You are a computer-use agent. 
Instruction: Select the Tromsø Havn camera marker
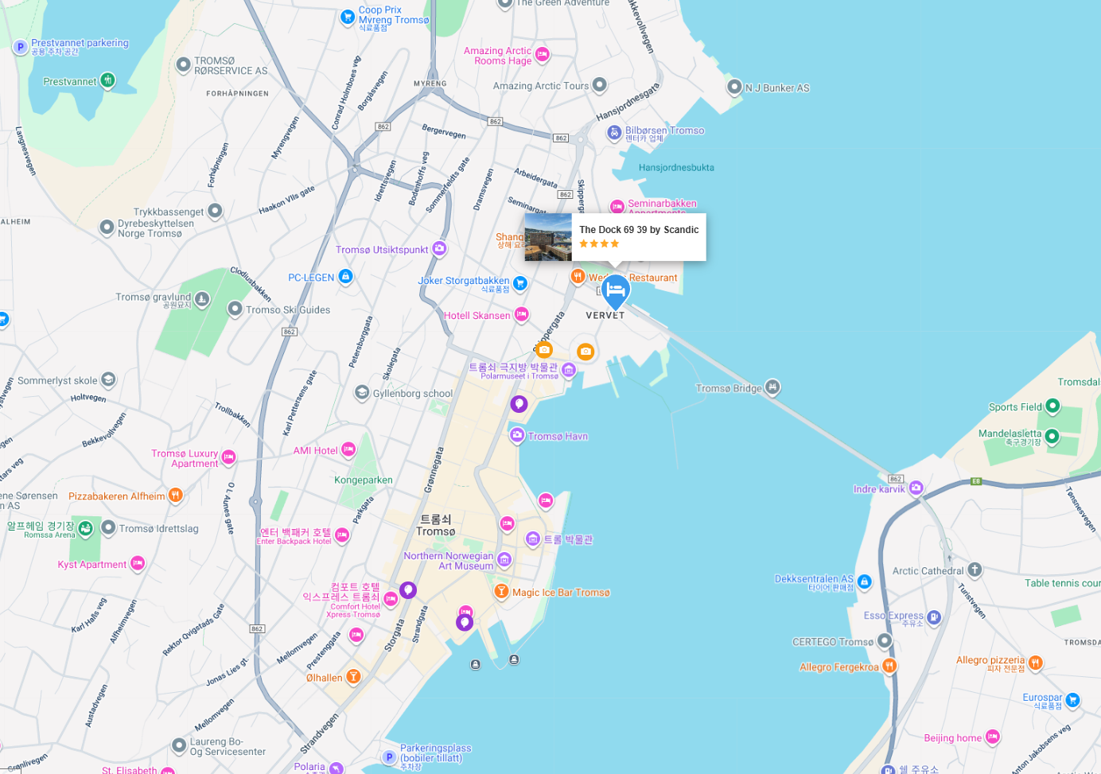coord(517,434)
